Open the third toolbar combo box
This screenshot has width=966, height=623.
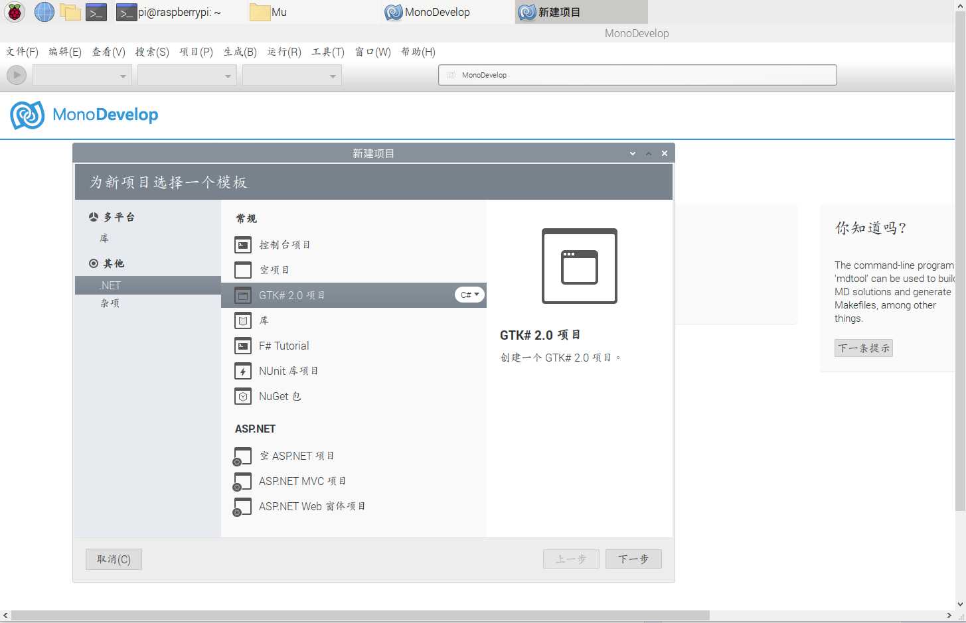[292, 76]
